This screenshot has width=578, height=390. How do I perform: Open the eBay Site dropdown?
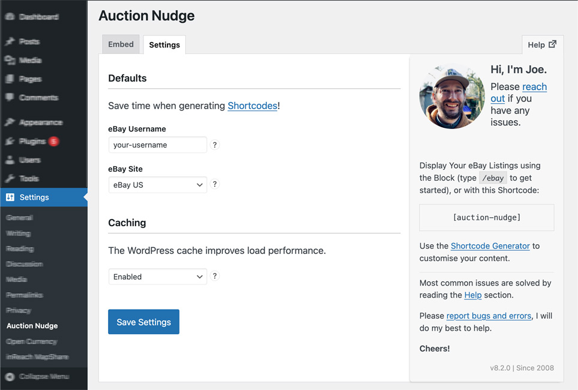point(157,185)
